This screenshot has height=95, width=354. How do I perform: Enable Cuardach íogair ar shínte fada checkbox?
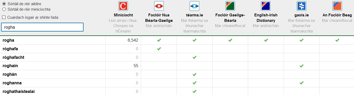tap(4, 17)
